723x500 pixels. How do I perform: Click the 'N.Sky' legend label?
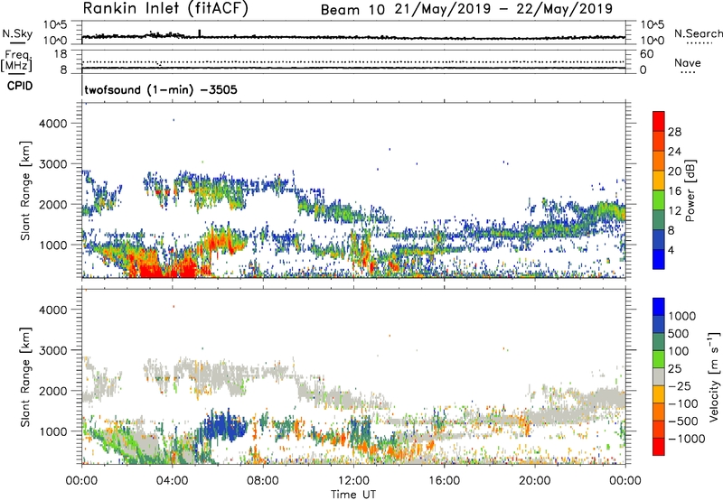17,33
